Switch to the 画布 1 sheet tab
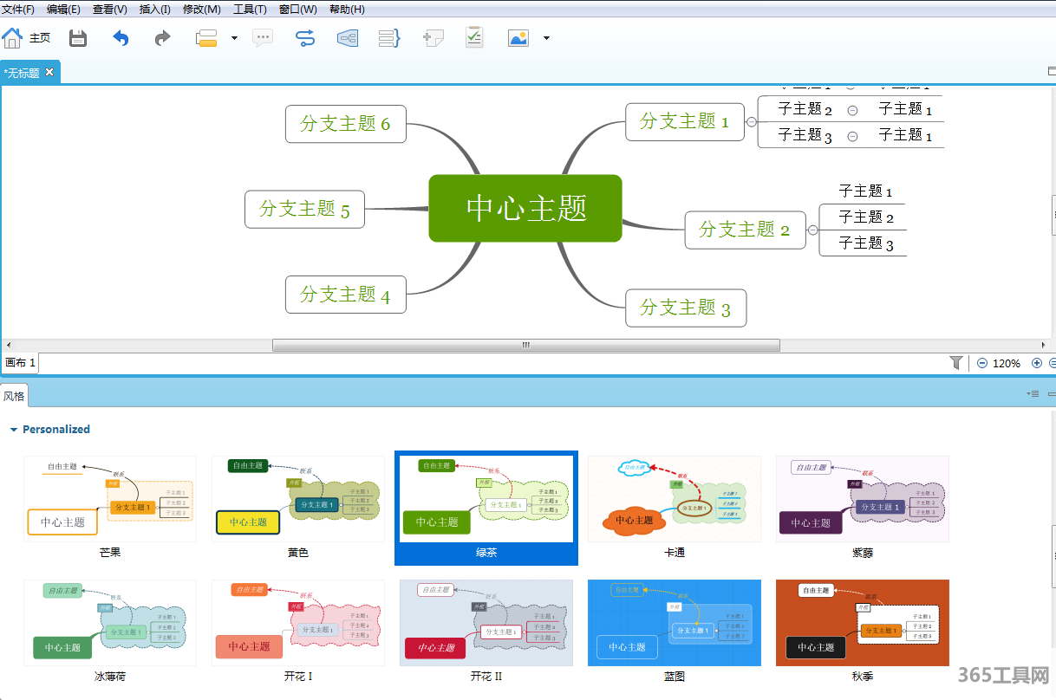 tap(21, 363)
